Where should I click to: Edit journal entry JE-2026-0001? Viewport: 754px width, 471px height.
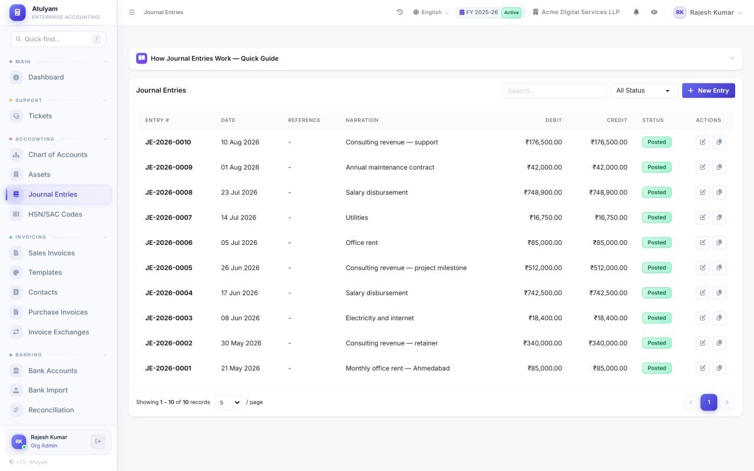tap(702, 368)
